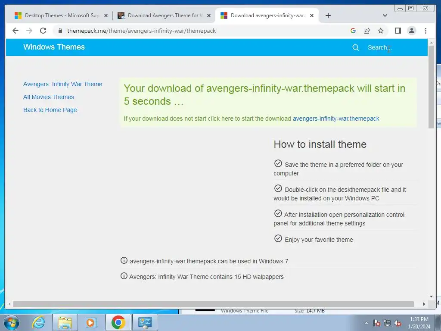The image size is (441, 331).
Task: Click the address bar URL
Action: click(x=141, y=31)
